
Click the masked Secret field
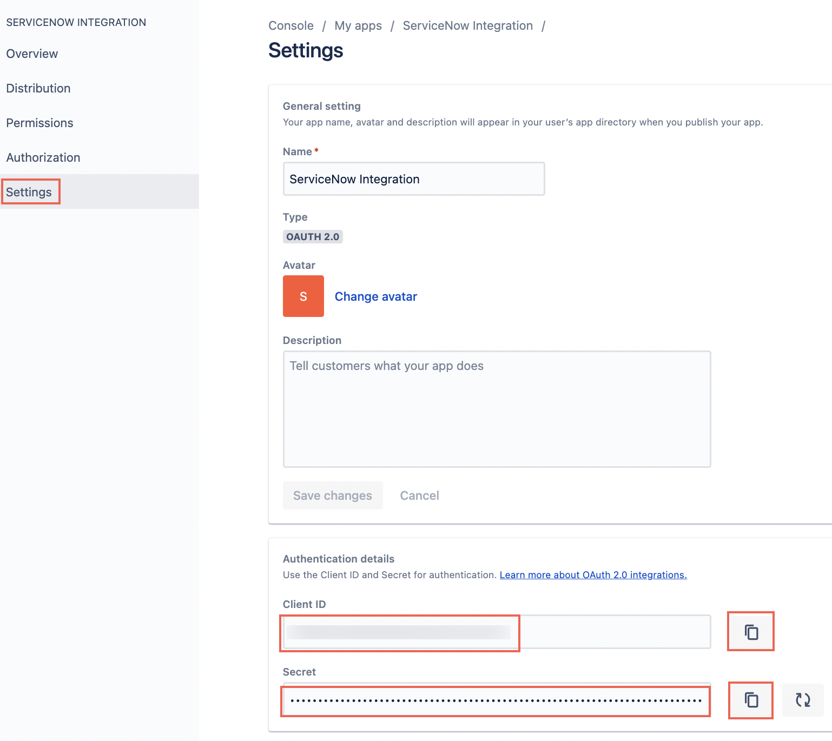click(x=497, y=700)
